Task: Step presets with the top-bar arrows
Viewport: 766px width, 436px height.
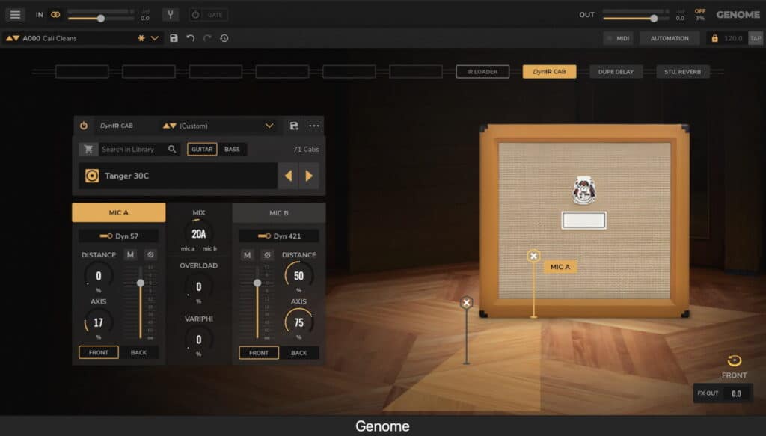Action: (13, 38)
